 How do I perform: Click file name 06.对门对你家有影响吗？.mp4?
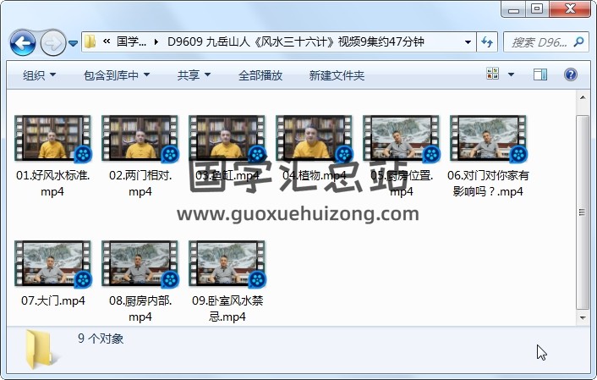point(488,184)
